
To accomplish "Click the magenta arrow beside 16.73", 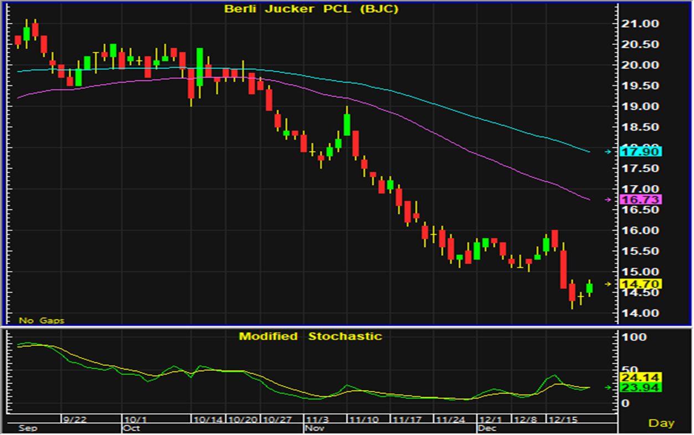I will [x=609, y=199].
